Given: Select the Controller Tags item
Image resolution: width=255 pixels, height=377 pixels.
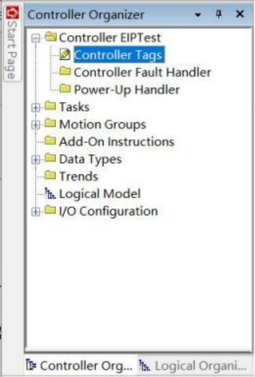Looking at the screenshot, I should 119,55.
